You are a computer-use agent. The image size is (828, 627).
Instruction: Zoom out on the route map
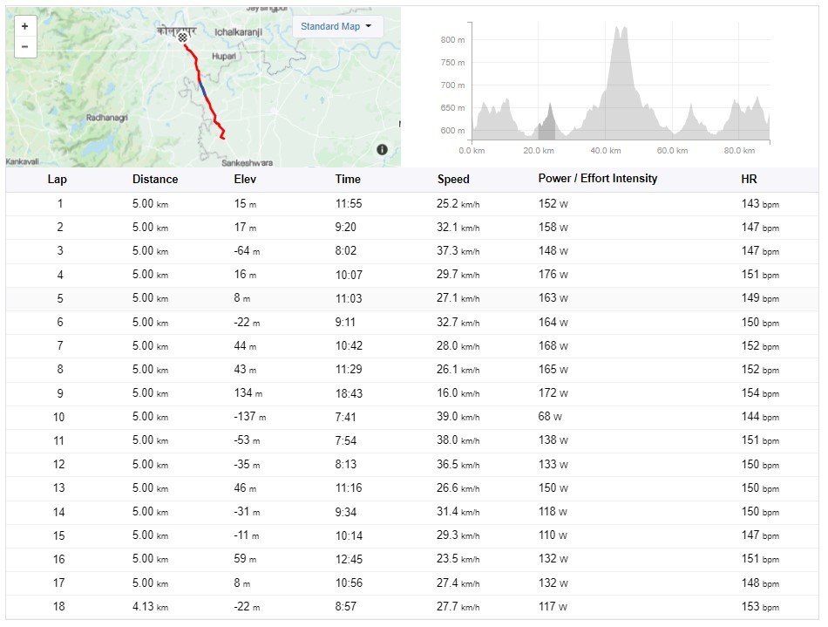(24, 46)
